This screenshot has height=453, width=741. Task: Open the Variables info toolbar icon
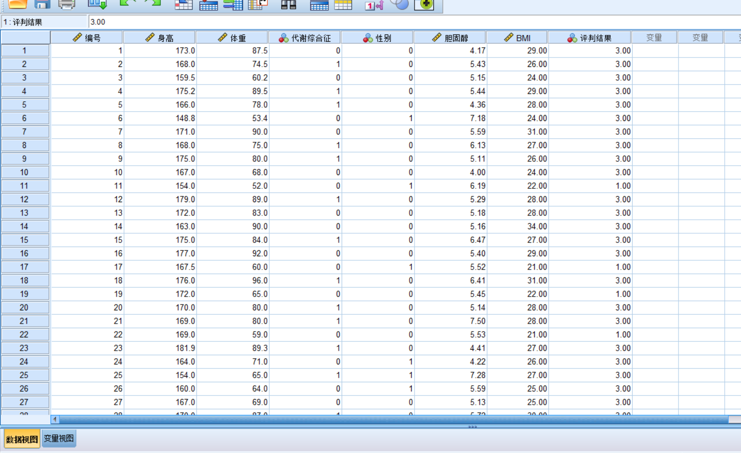(233, 5)
